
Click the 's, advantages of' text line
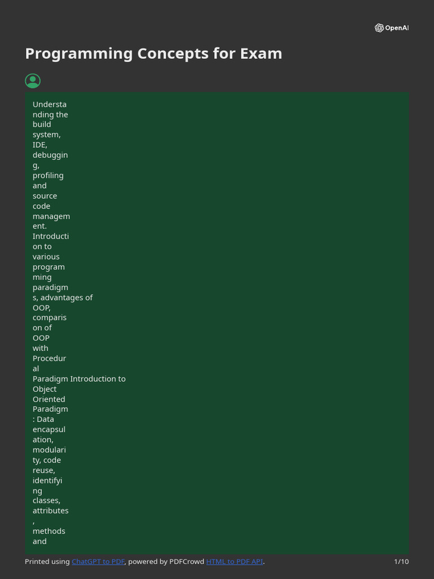coord(63,297)
